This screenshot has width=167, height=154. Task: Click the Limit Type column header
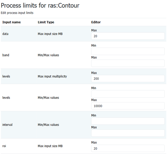pos(46,22)
